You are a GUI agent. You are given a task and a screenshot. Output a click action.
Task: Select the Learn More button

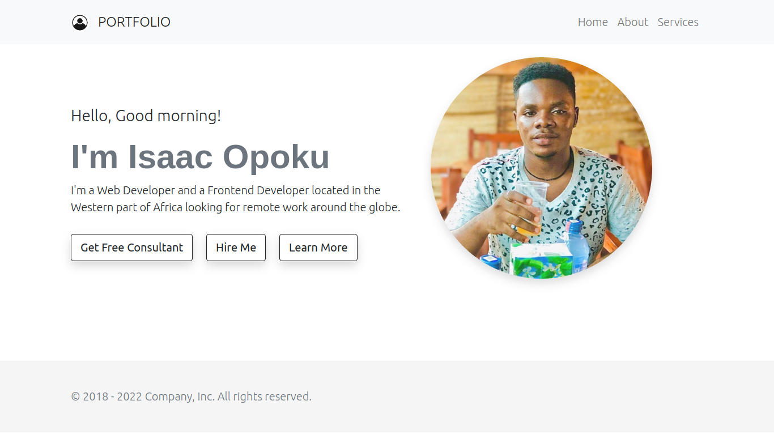tap(318, 248)
